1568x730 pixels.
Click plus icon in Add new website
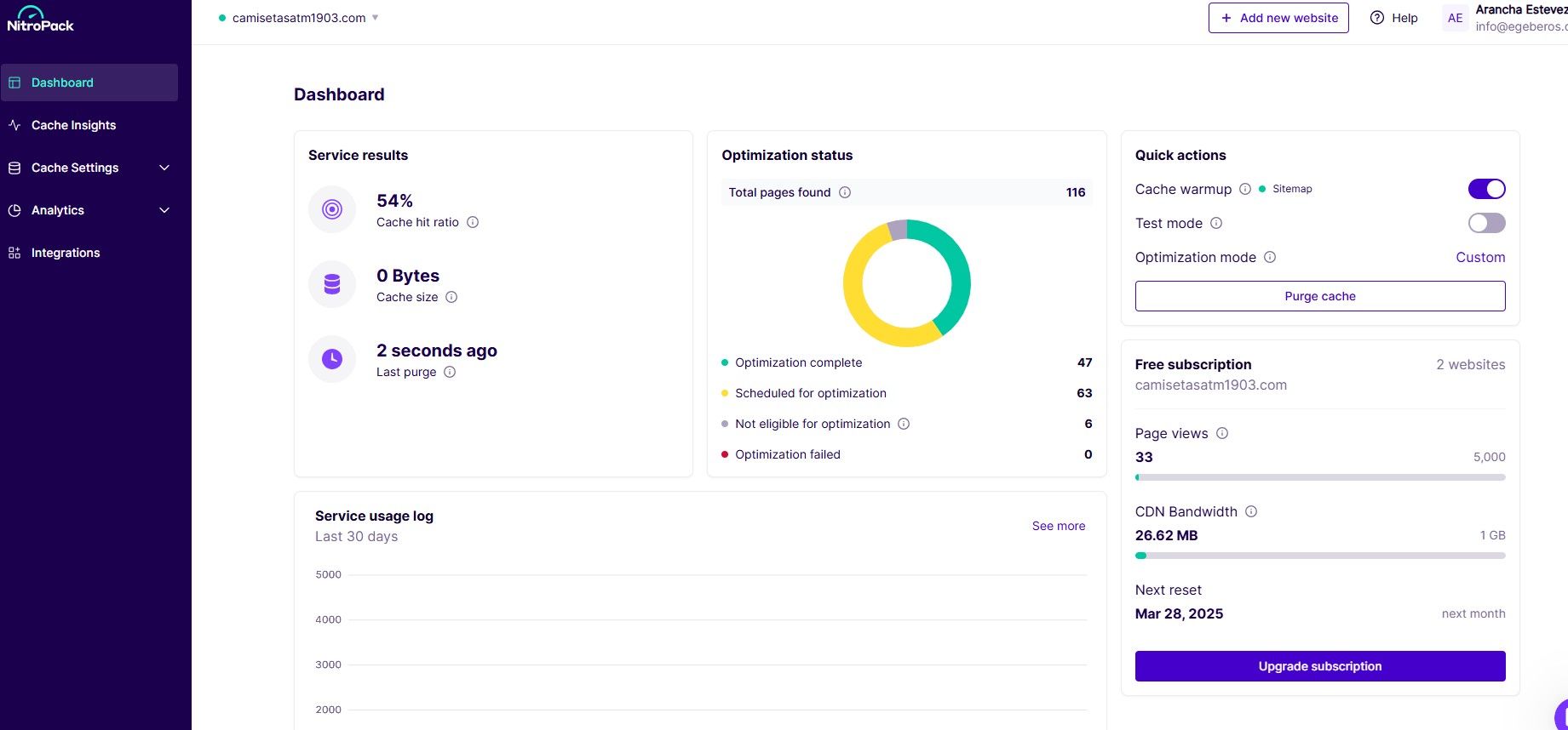pyautogui.click(x=1226, y=18)
